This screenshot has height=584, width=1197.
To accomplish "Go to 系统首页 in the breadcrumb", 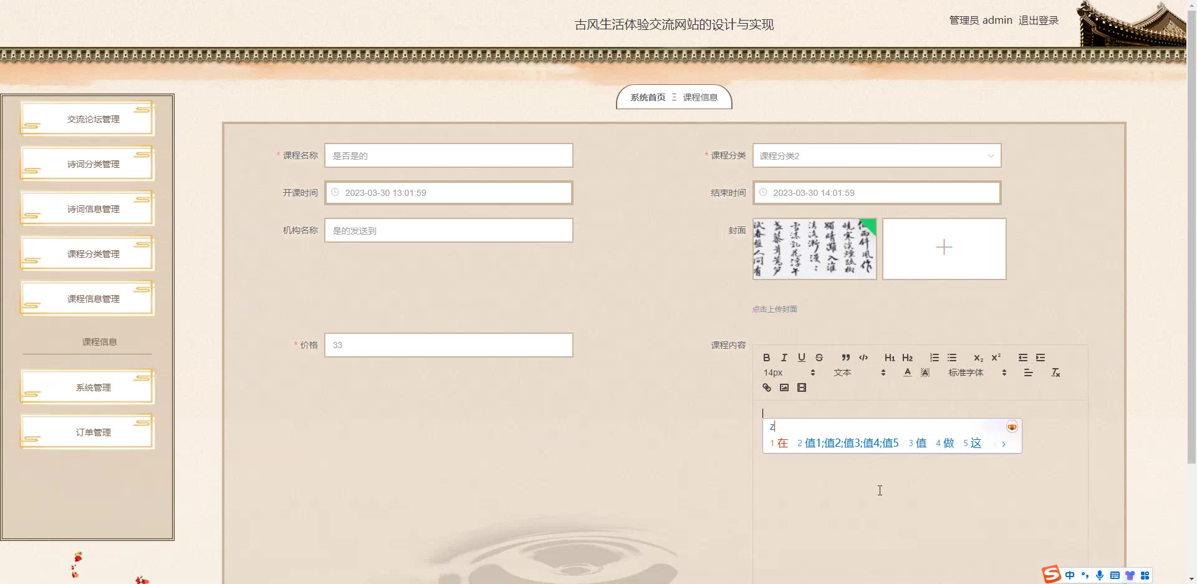I will (648, 97).
